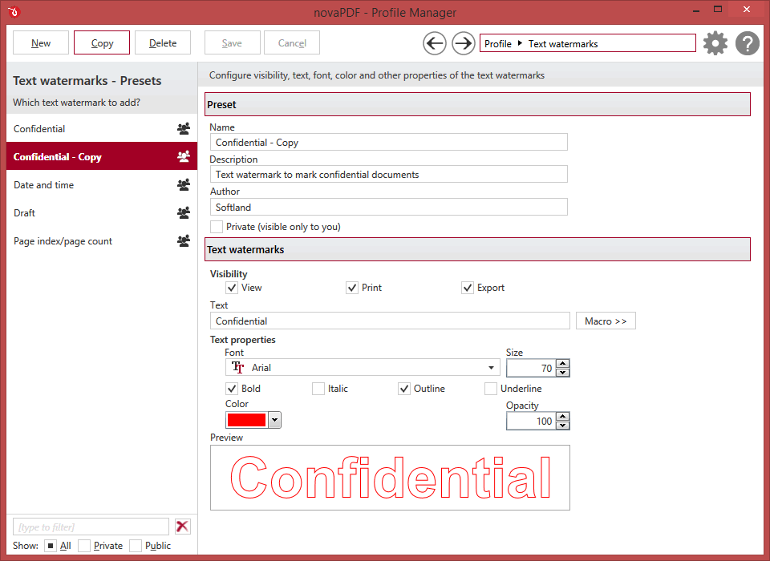The height and width of the screenshot is (561, 770).
Task: Click the Name field 'Confidential - Copy'
Action: tap(388, 143)
